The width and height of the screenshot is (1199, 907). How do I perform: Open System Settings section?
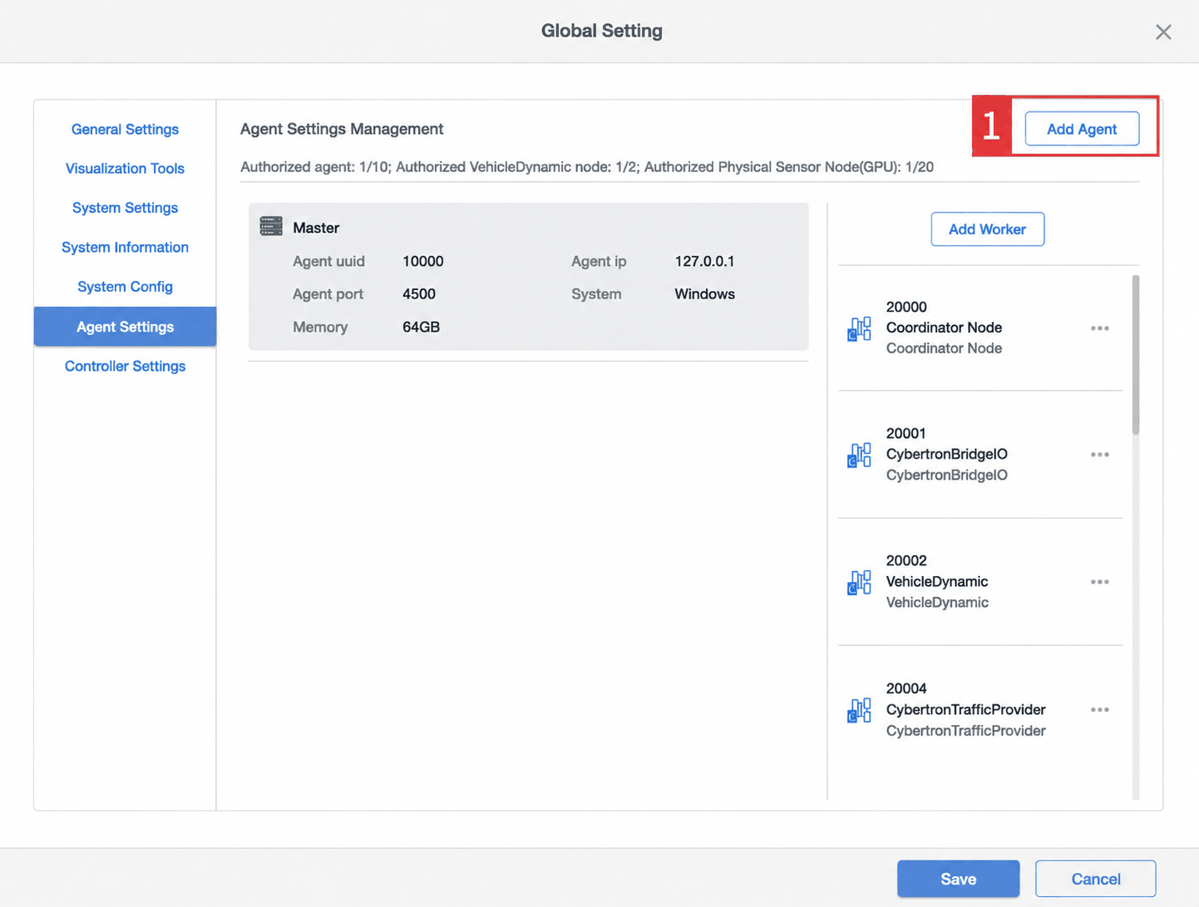(125, 208)
